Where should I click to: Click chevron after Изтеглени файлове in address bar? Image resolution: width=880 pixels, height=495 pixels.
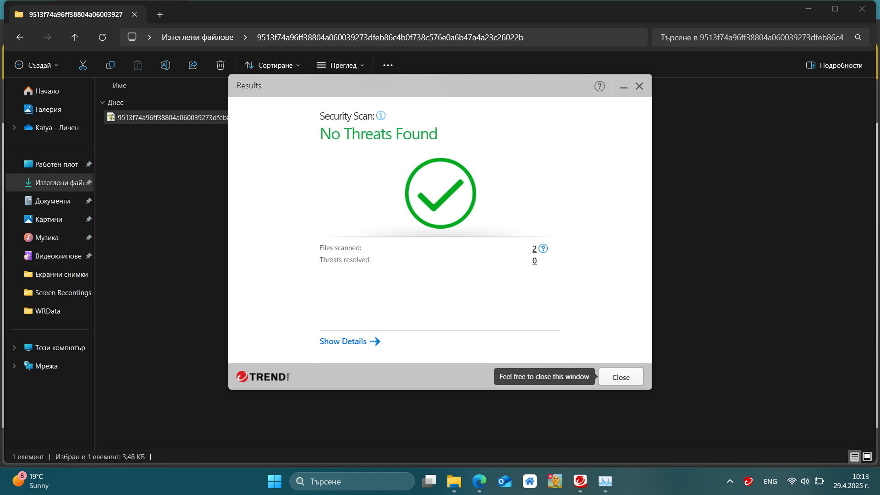point(245,37)
